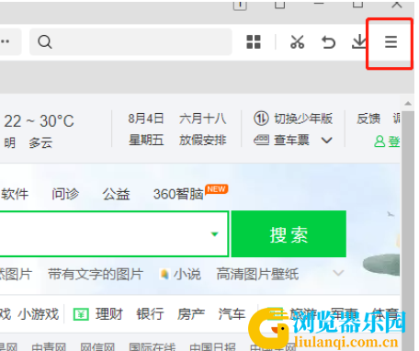Open the four-square extensions grid

point(254,41)
